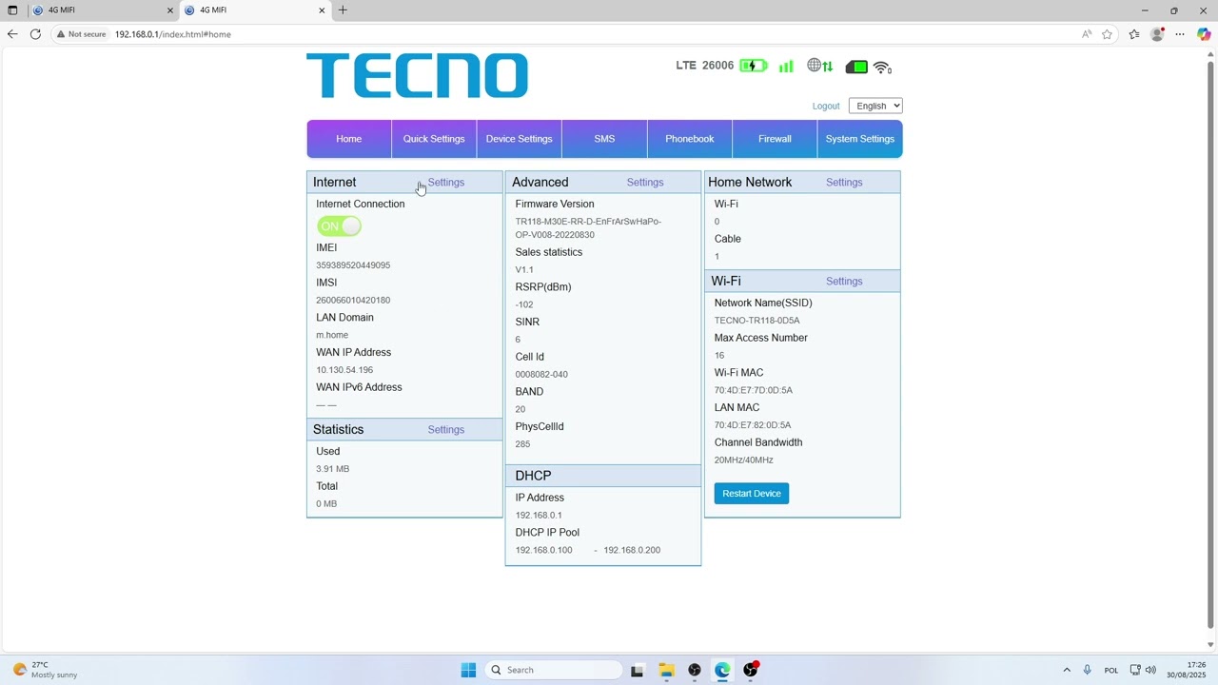Open Settings link in Wi-Fi panel

(x=844, y=282)
